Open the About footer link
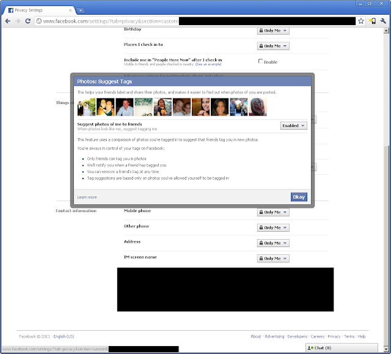Screen dimensions: 391x354 click(x=256, y=336)
